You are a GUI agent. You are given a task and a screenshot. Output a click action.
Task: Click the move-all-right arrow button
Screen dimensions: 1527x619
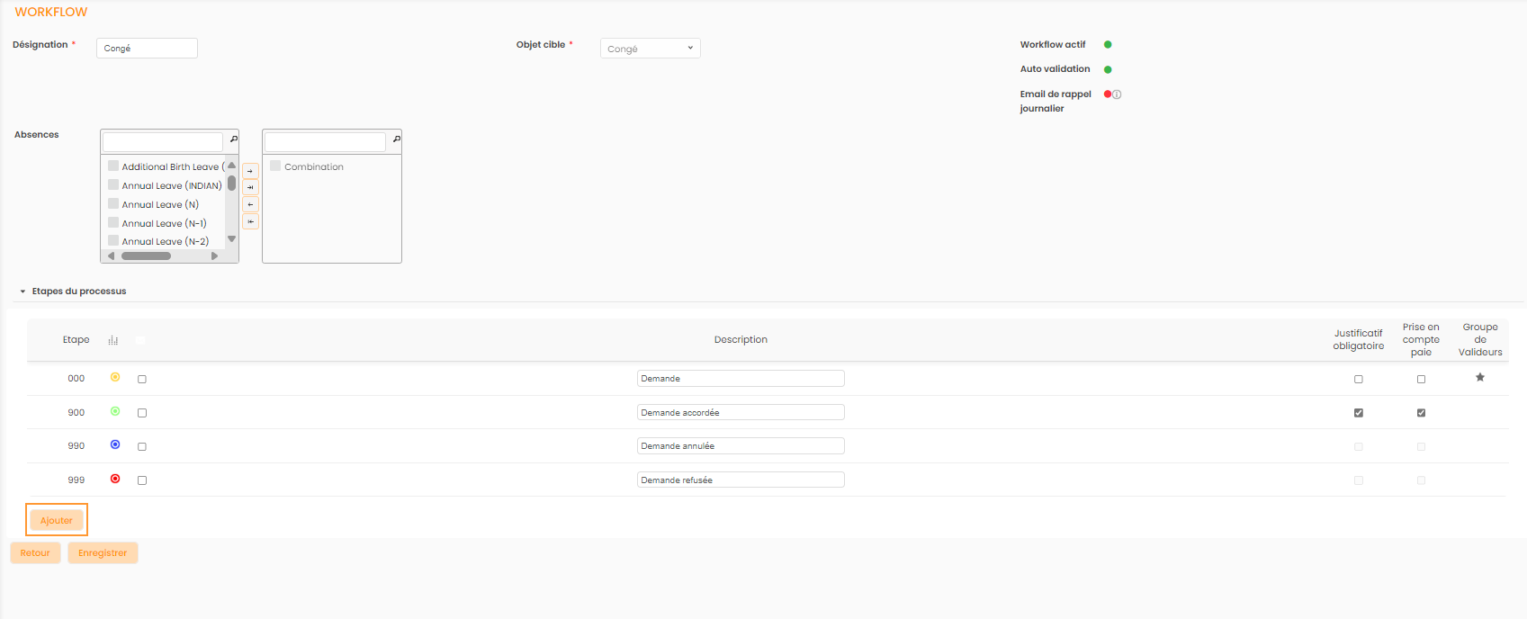(250, 187)
